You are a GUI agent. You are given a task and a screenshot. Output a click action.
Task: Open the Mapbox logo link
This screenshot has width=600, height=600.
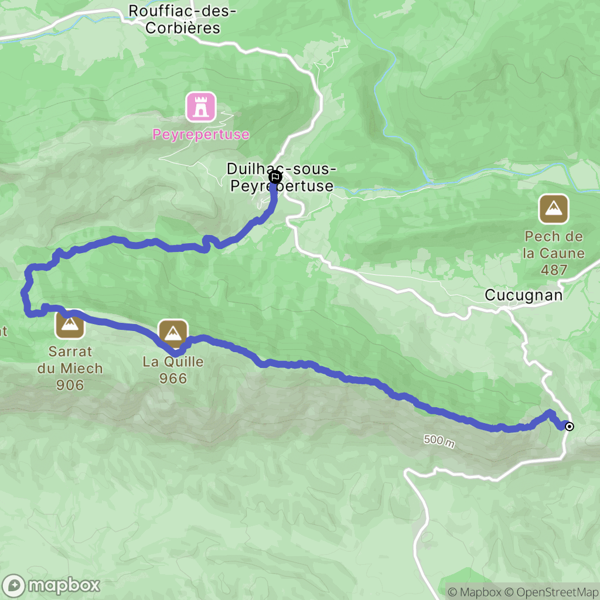pyautogui.click(x=50, y=585)
